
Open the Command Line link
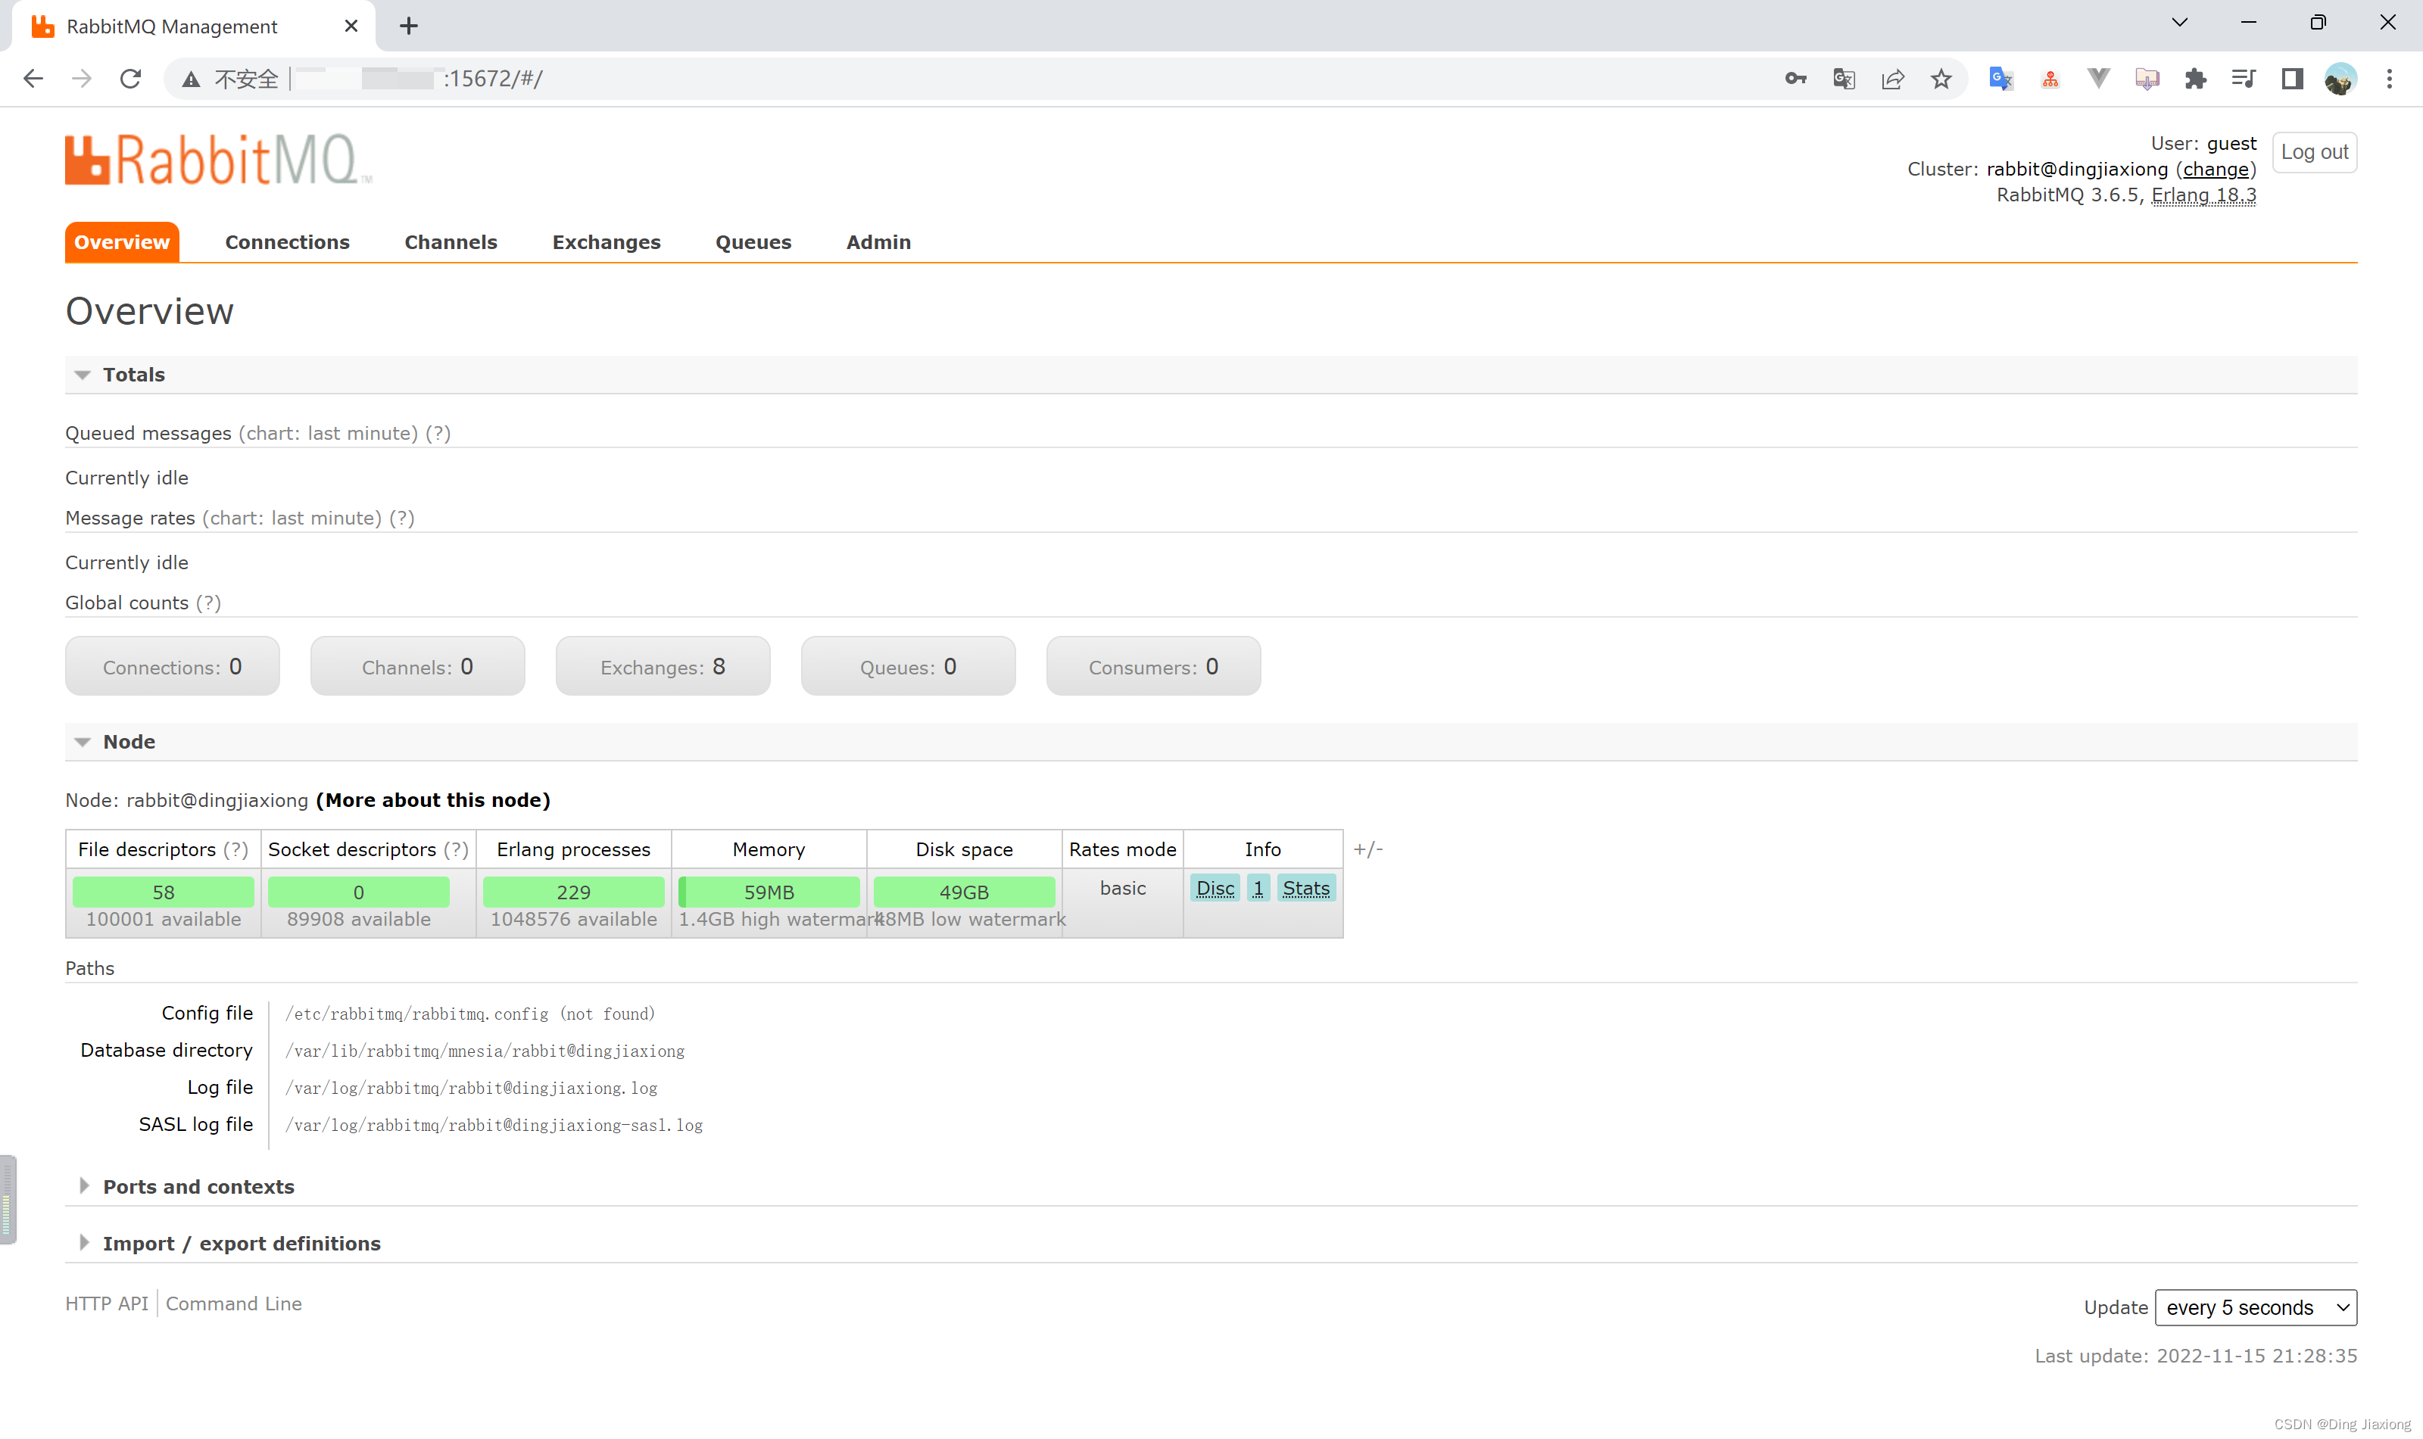234,1304
